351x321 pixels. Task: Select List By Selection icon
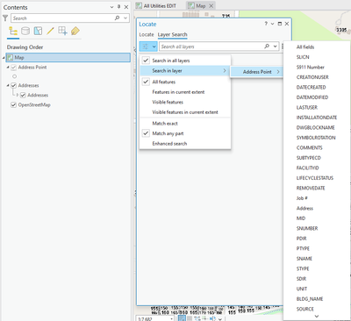[x=38, y=31]
